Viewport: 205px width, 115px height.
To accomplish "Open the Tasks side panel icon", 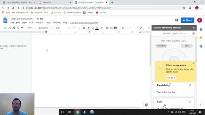I will (201, 46).
